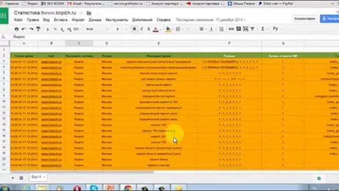339x191 pixels.
Task: Open the www.kirpich.ru link in row 21
Action: point(51,165)
